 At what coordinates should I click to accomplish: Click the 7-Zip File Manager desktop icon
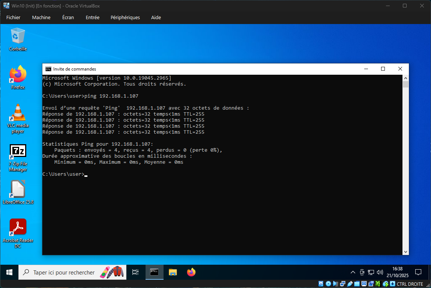pos(18,152)
